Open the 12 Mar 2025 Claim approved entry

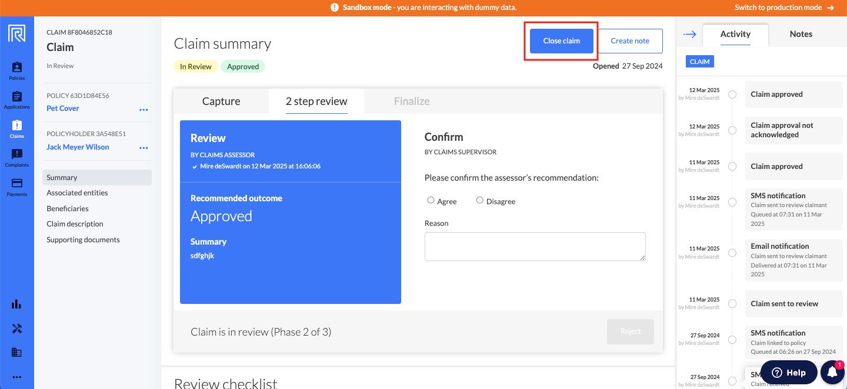point(794,94)
